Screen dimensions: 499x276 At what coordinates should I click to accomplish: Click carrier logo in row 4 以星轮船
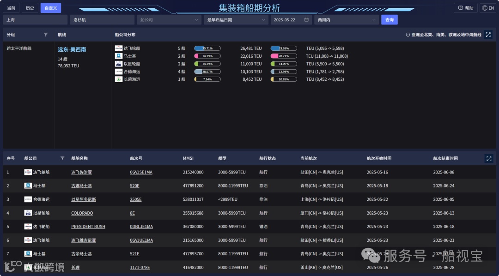tap(28, 213)
